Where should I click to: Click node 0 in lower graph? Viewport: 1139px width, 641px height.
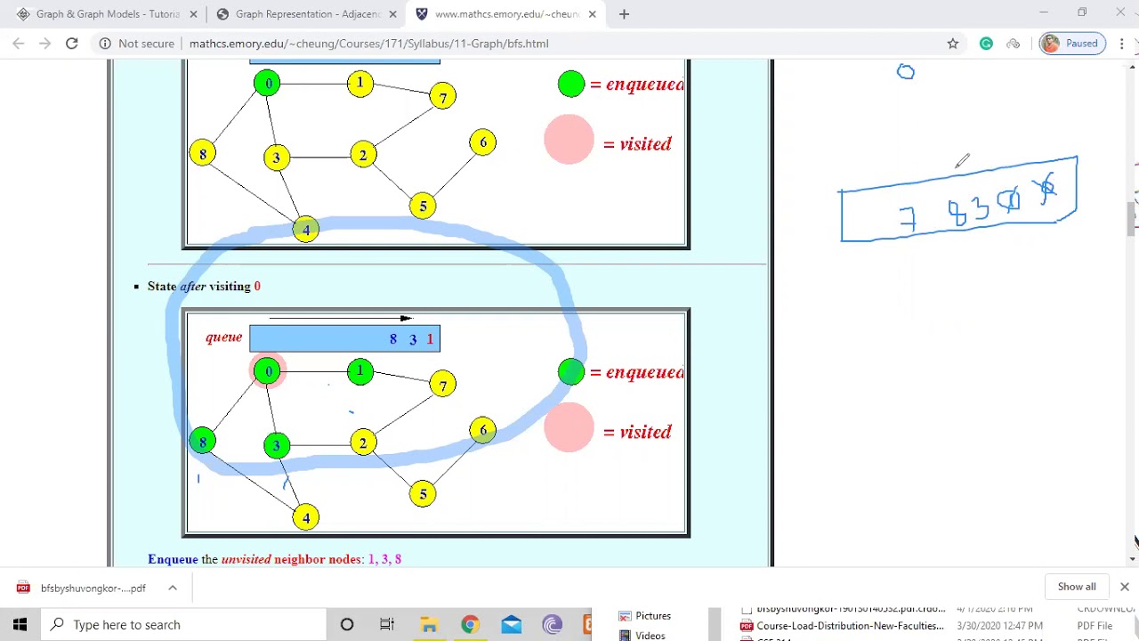(x=268, y=371)
